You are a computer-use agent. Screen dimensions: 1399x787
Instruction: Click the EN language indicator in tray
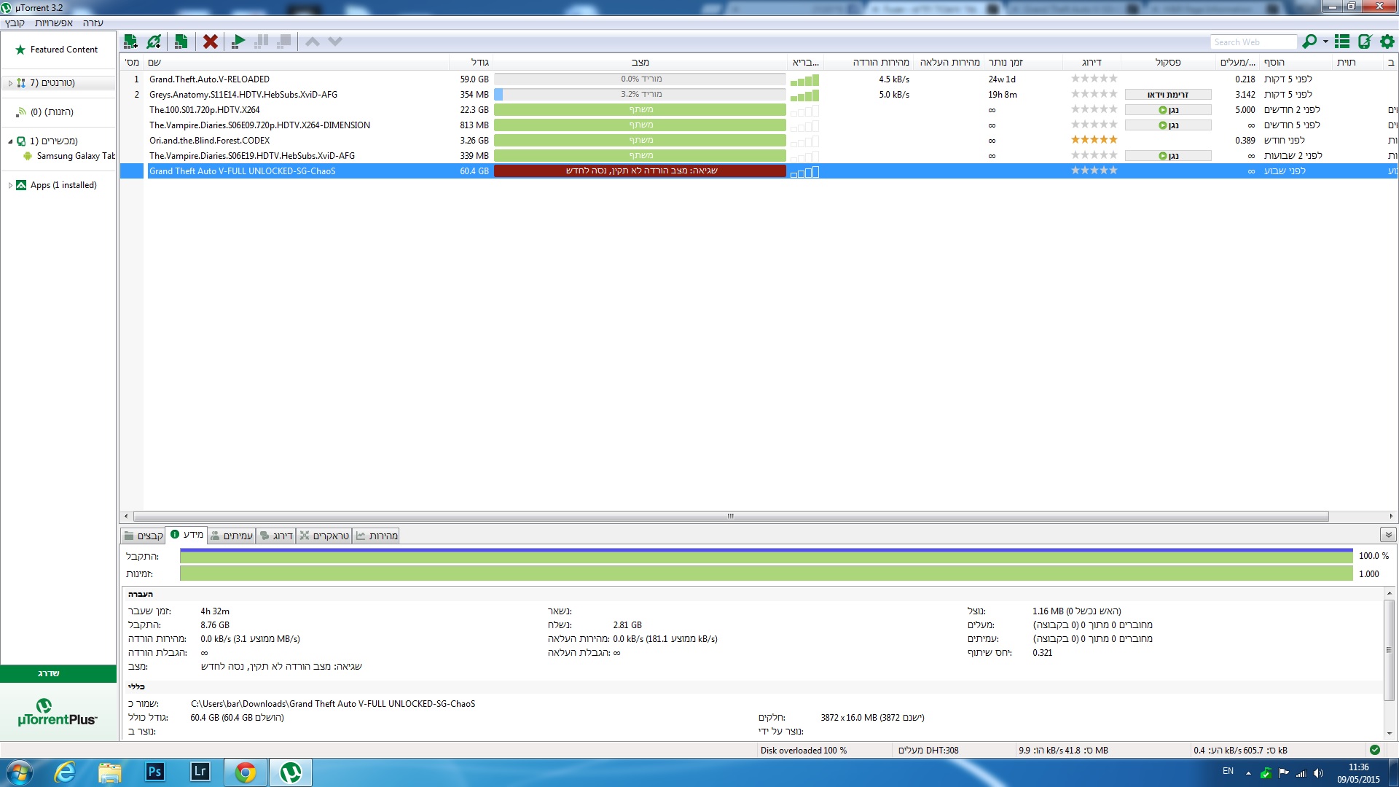pos(1228,771)
